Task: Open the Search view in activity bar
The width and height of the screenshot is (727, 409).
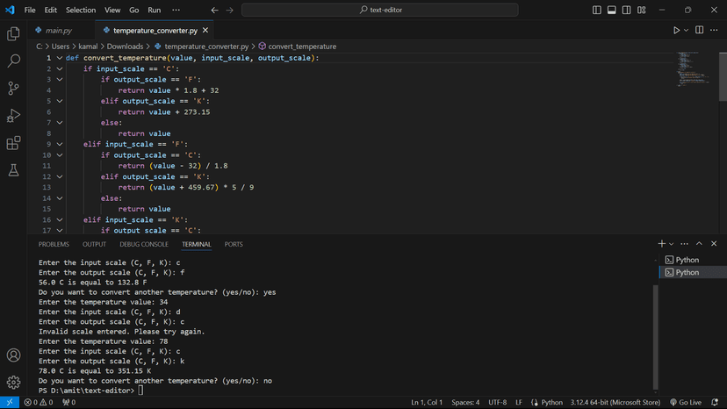Action: tap(13, 61)
